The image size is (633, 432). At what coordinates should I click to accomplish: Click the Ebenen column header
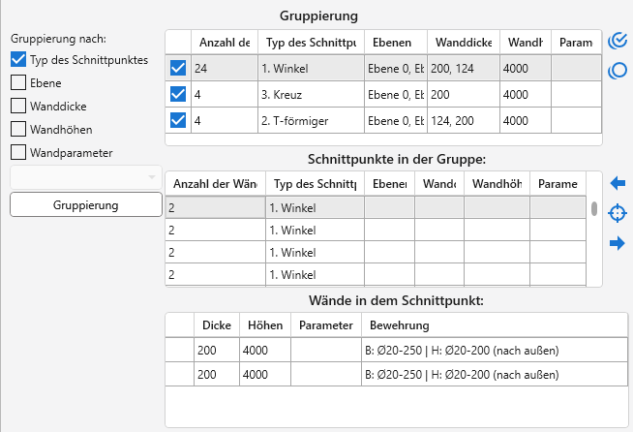point(396,42)
